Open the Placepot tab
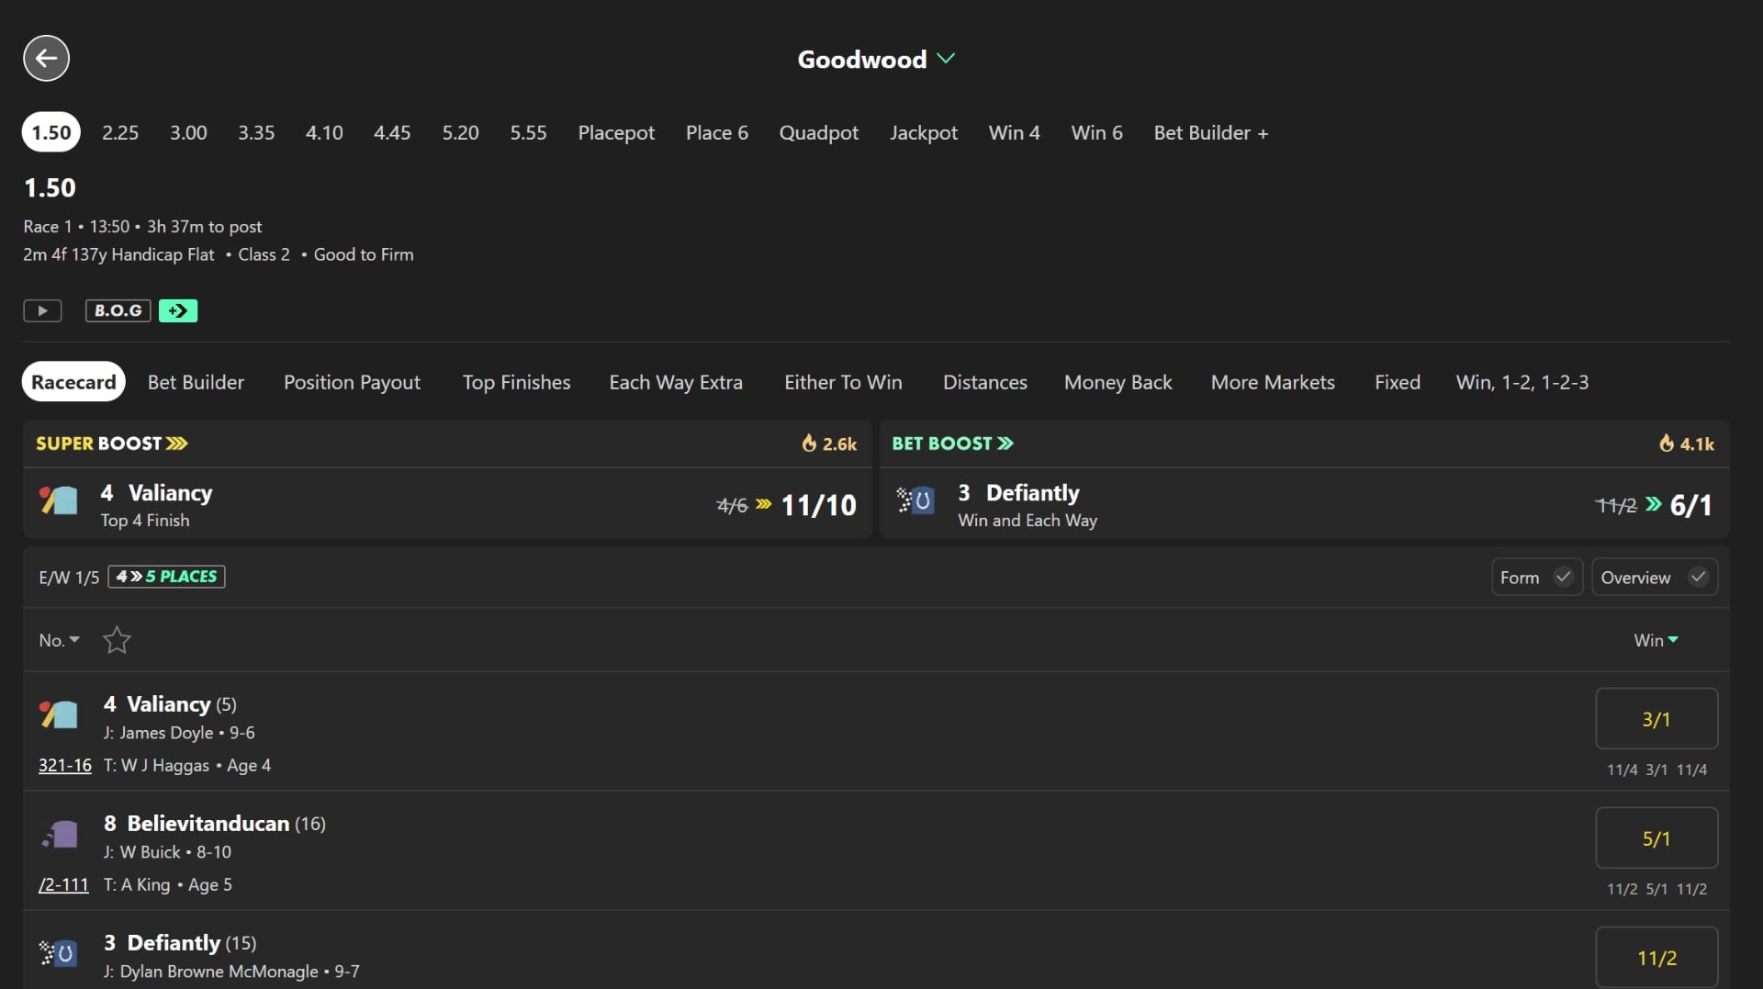This screenshot has width=1763, height=989. 616,133
